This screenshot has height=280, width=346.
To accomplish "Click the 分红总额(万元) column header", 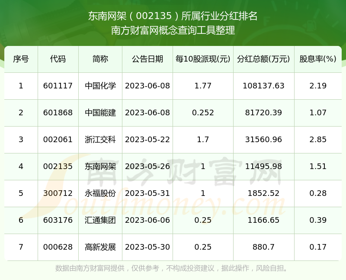I will click(263, 59).
